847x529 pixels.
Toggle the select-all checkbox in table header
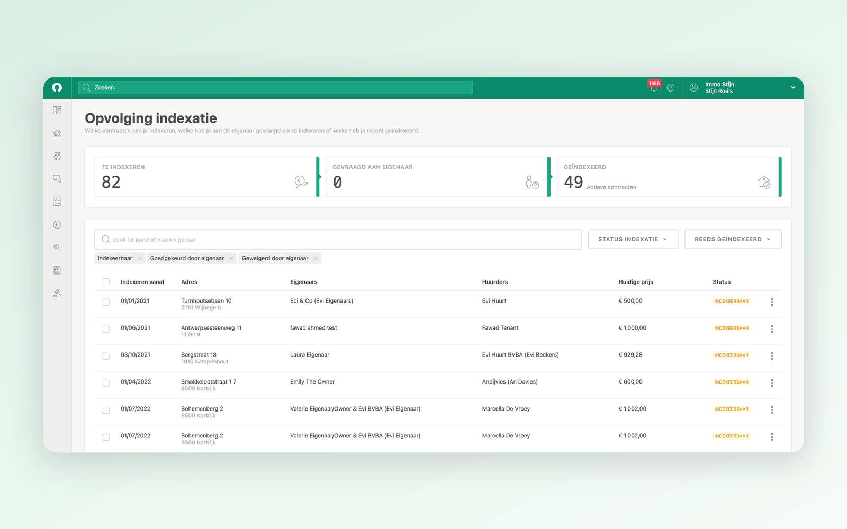(x=106, y=282)
